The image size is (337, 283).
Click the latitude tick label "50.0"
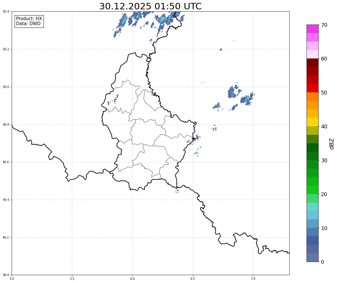point(6,87)
